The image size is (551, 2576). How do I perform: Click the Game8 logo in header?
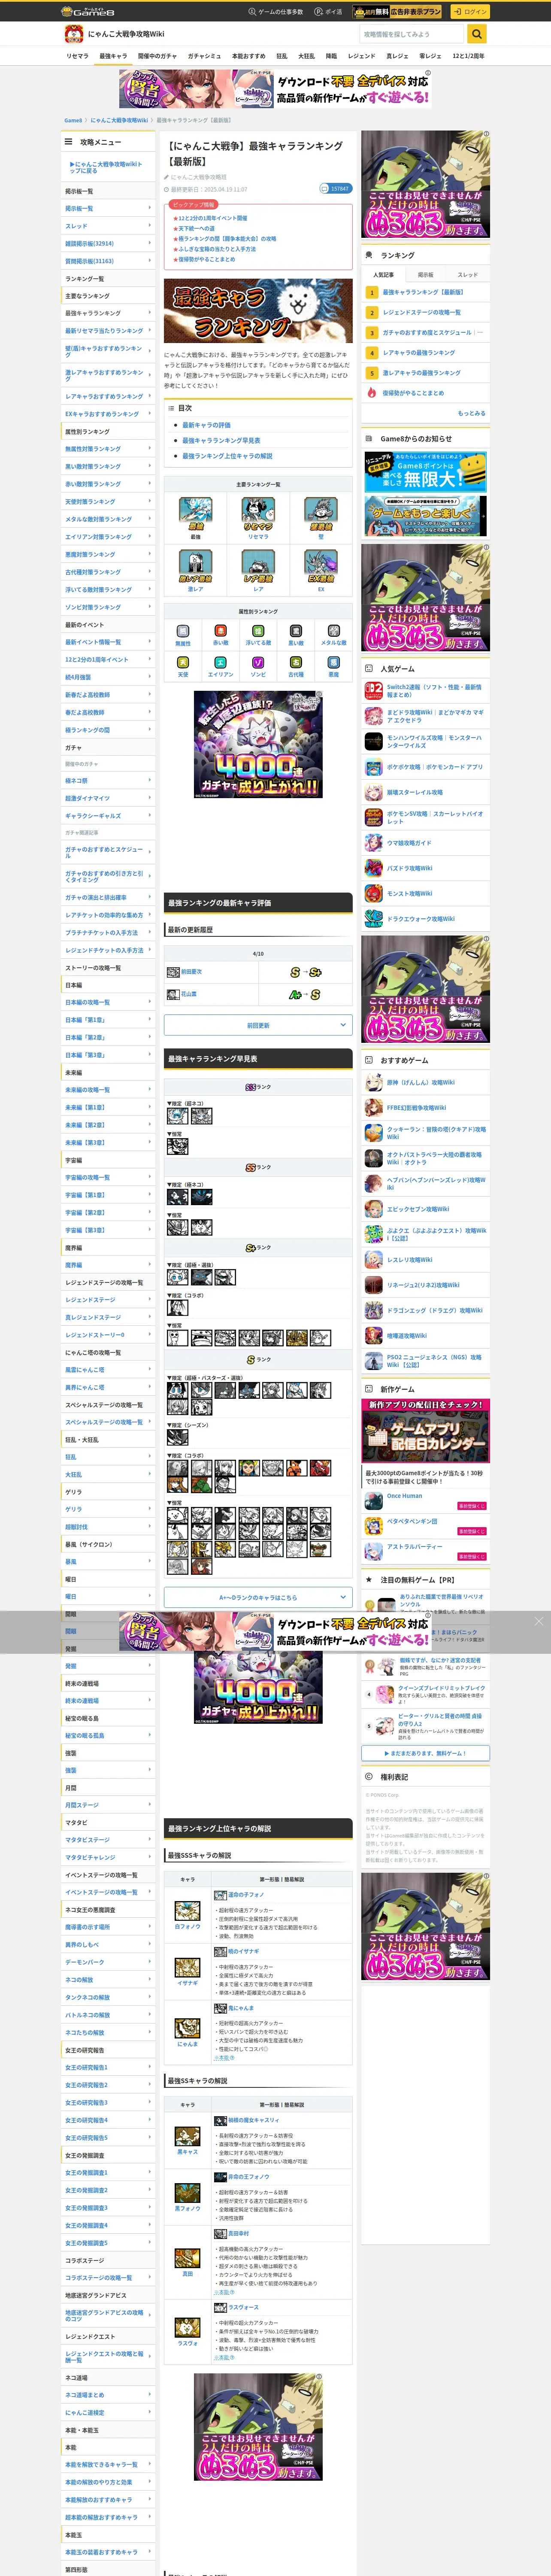[88, 12]
